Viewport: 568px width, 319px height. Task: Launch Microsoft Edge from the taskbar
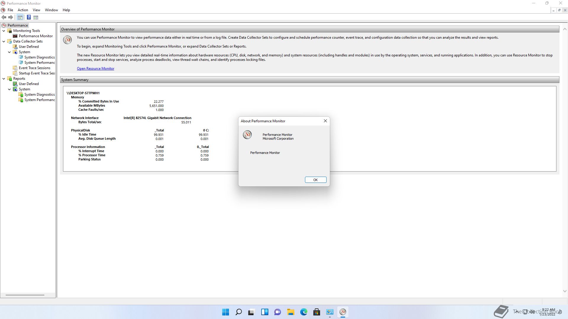point(304,312)
